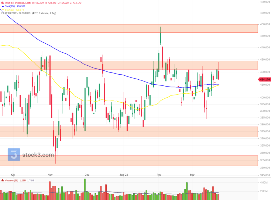Click the yellow SMA(50) legend line marker

pos(3,10)
